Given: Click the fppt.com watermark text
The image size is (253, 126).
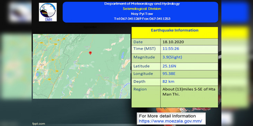Looking at the screenshot, I should 38,124.
